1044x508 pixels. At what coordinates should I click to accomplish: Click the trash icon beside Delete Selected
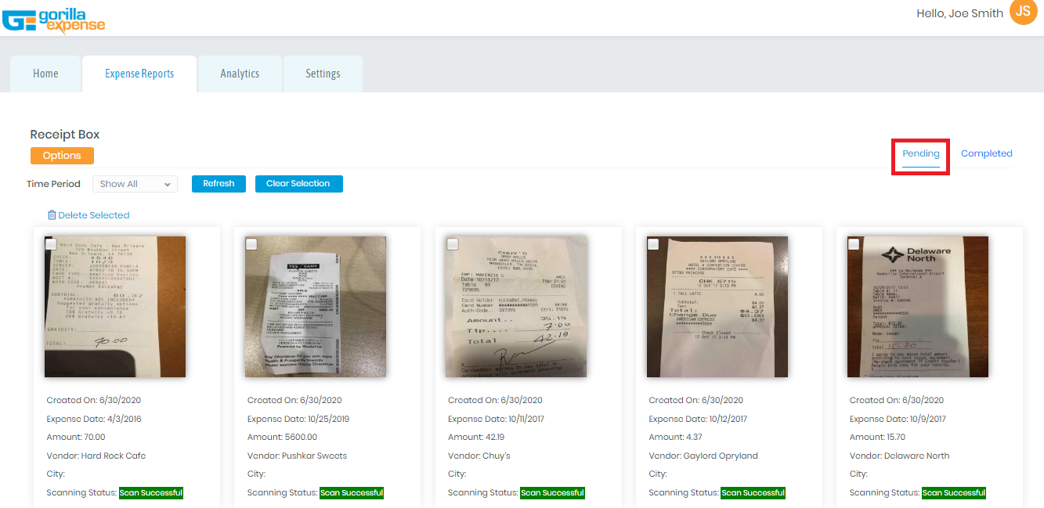[52, 215]
